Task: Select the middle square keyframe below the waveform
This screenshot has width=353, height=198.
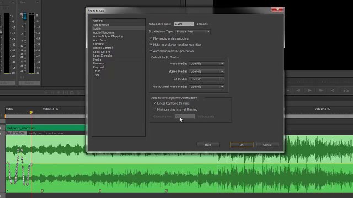Action: 100,191
